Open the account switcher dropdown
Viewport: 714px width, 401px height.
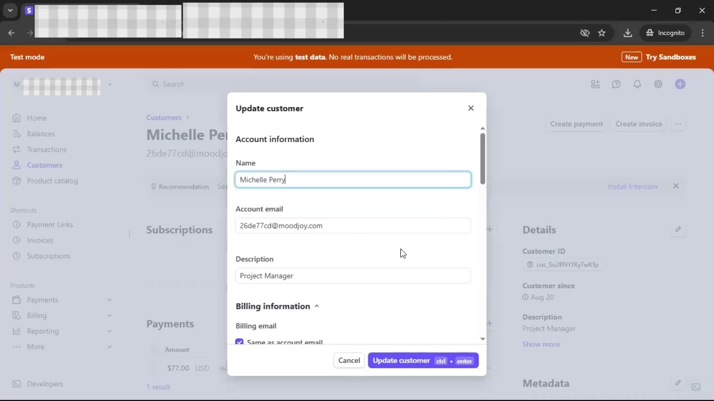click(109, 85)
